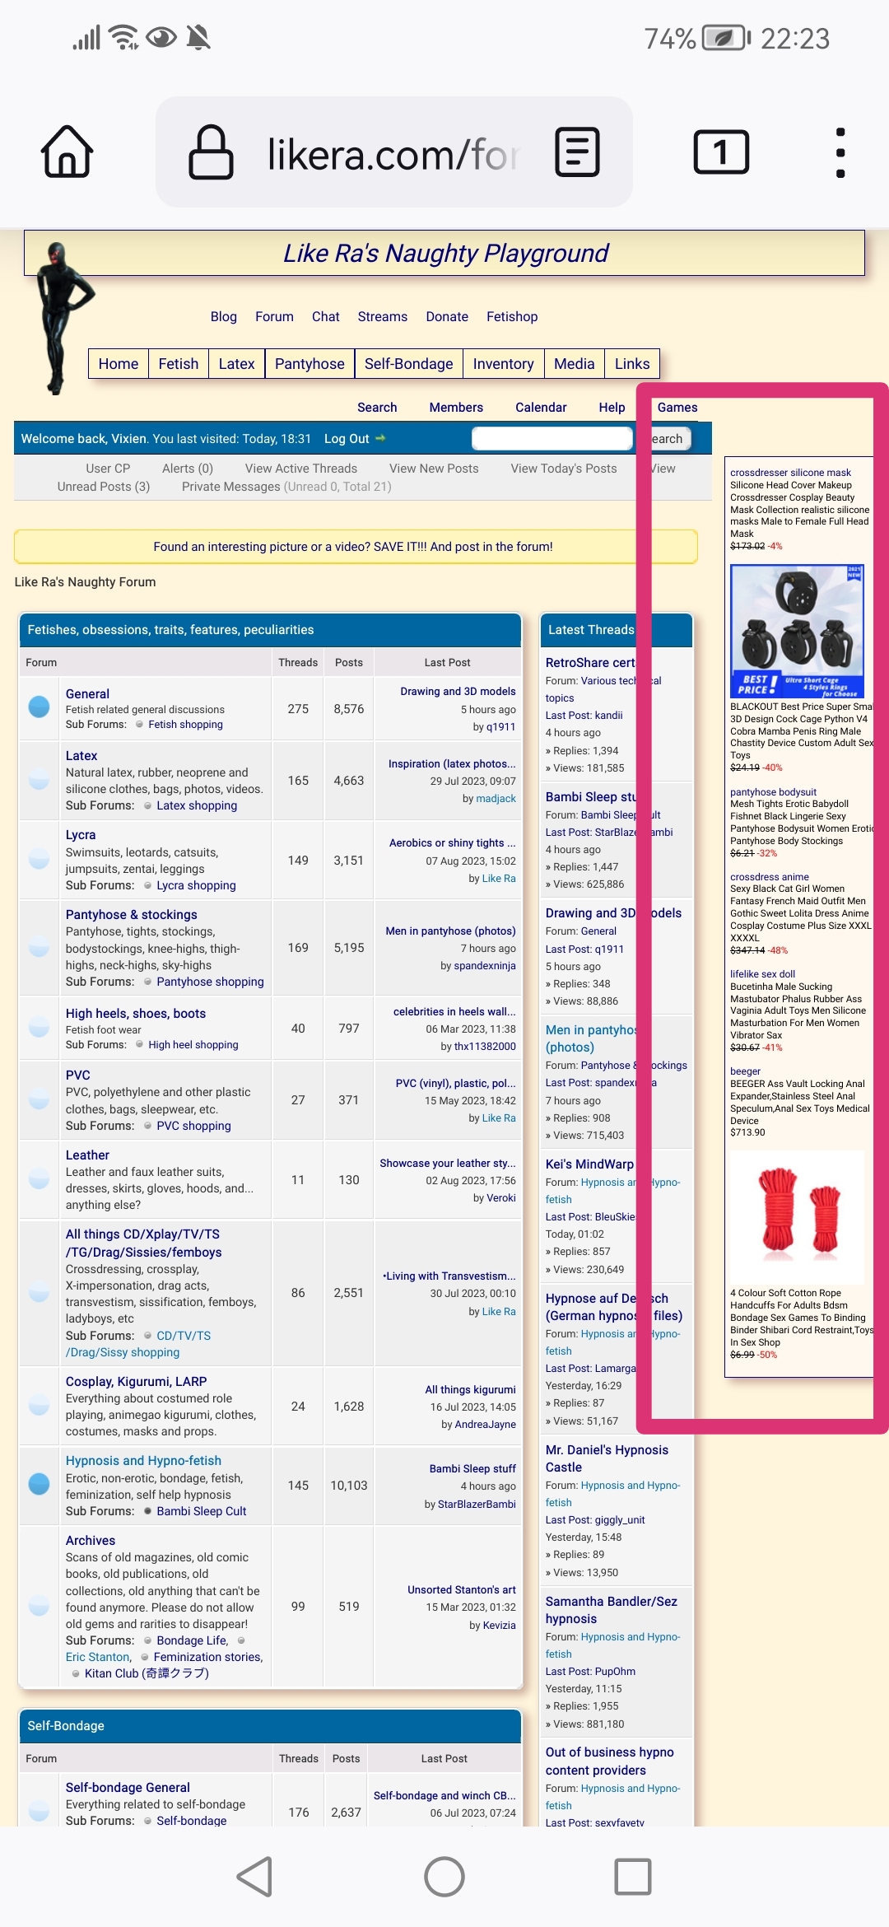
Task: Click the Donate link in header
Action: (x=447, y=317)
